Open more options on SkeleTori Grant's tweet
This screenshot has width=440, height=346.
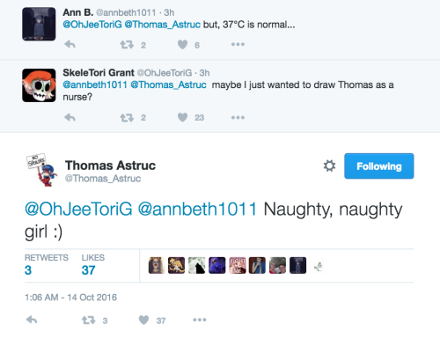(238, 117)
